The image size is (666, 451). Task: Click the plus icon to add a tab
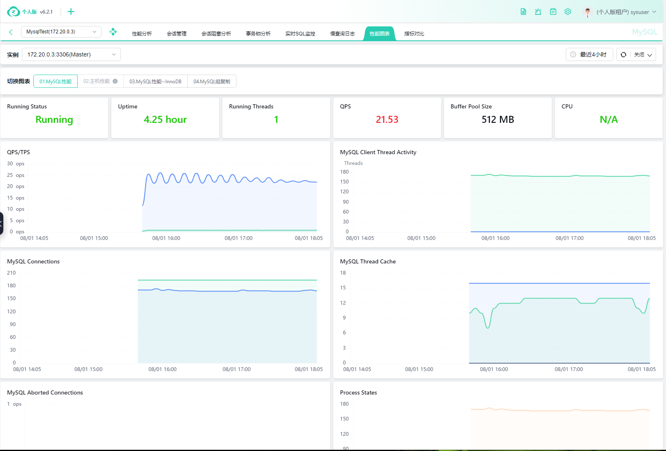pyautogui.click(x=71, y=12)
